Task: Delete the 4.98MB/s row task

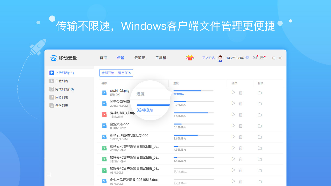Action: (x=240, y=148)
